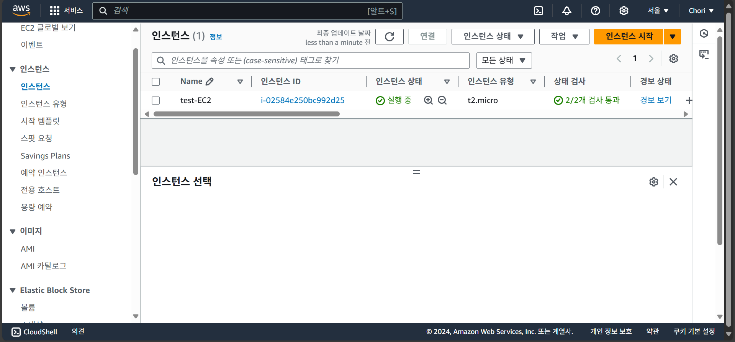Screen dimensions: 735x342
Task: Click the plus icon in the test-EC2 row
Action: pos(689,100)
